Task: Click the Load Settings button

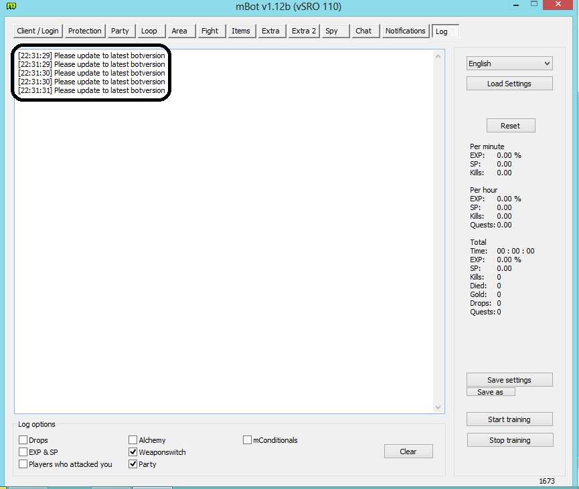Action: [509, 84]
